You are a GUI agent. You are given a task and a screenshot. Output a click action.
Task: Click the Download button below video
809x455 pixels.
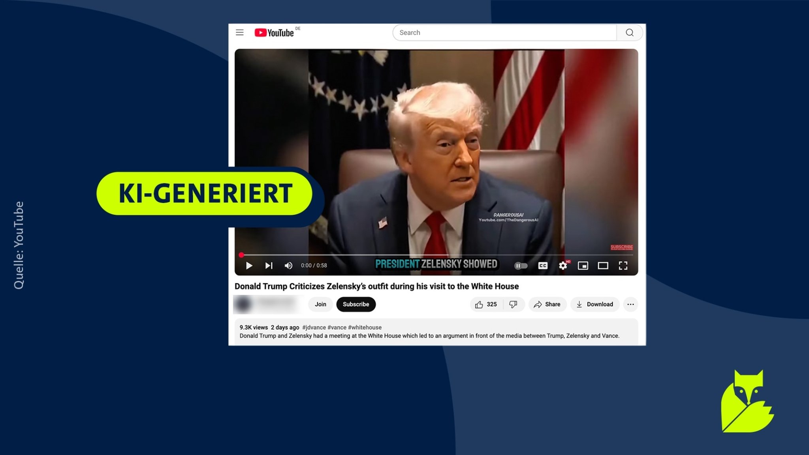[x=595, y=304]
